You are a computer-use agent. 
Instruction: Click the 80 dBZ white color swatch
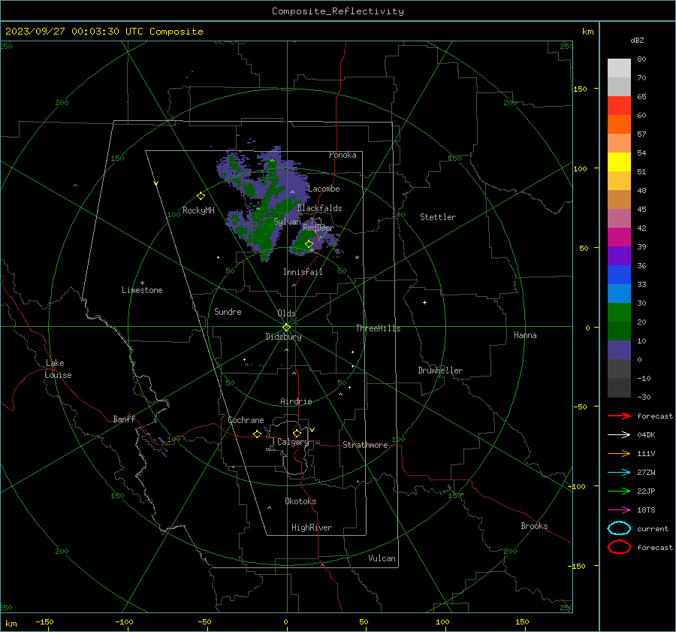click(619, 68)
